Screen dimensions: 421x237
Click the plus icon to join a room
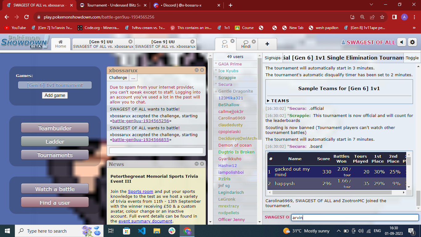267,44
